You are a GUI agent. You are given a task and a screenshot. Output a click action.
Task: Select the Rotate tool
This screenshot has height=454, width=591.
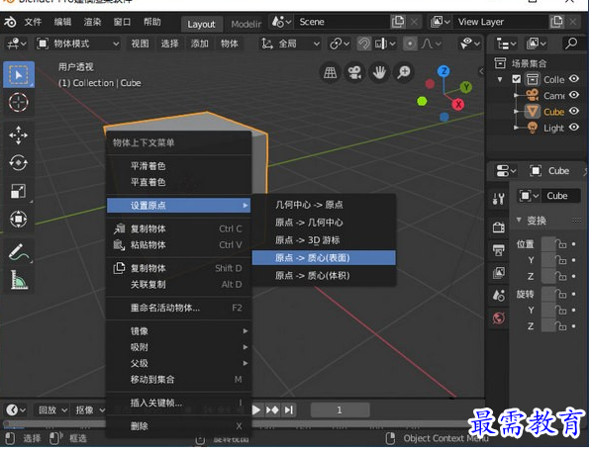click(19, 163)
